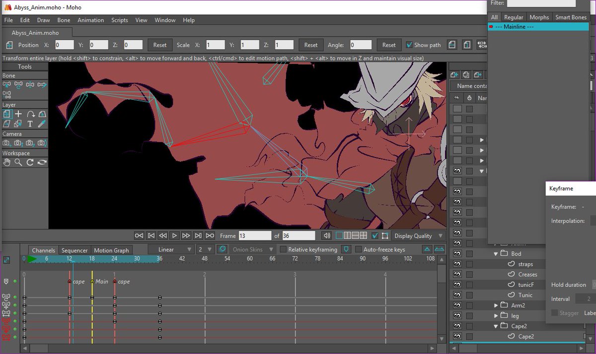Select the Follow Path layer tool
596x354 pixels.
pos(31,114)
